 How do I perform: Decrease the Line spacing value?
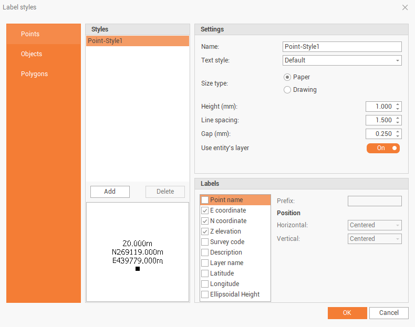(x=398, y=122)
